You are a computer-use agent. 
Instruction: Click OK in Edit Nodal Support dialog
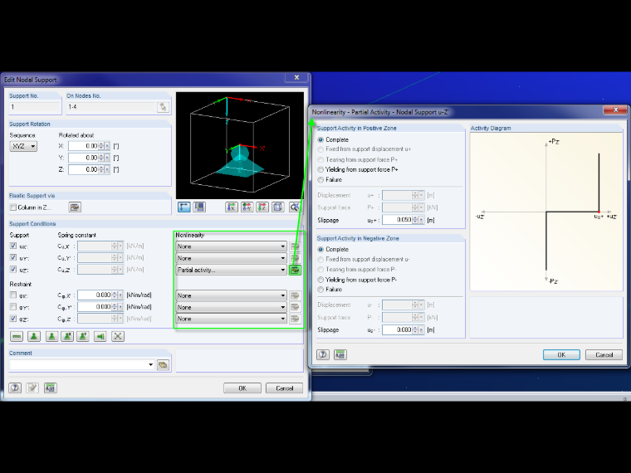tap(242, 388)
